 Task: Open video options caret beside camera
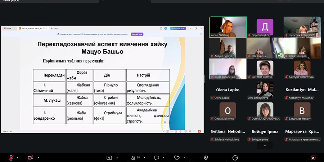[38, 158]
